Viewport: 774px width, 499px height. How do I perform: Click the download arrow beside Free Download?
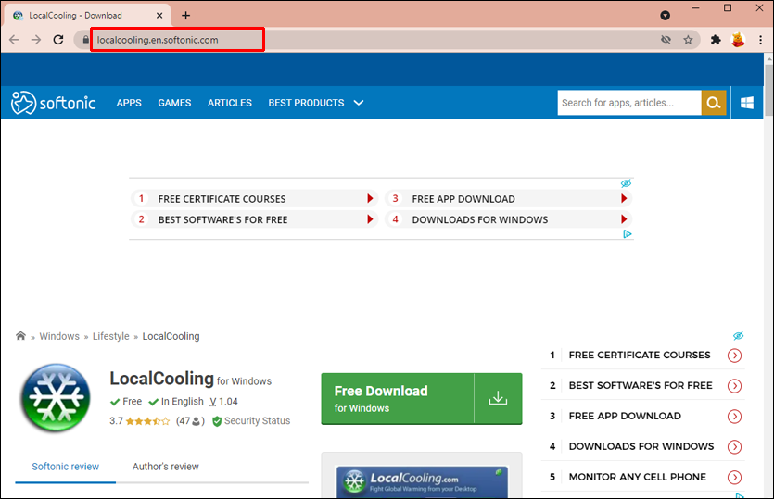pyautogui.click(x=498, y=399)
